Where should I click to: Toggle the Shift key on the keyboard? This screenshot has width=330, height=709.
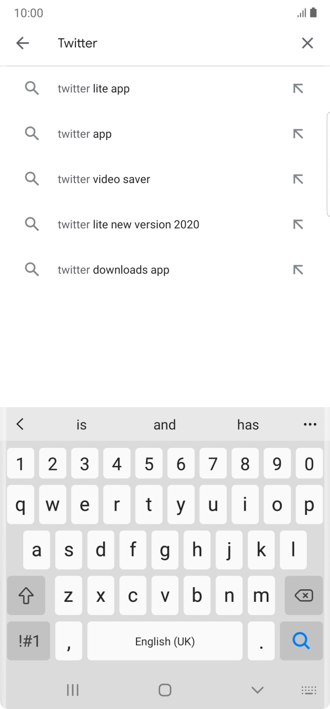pos(26,595)
